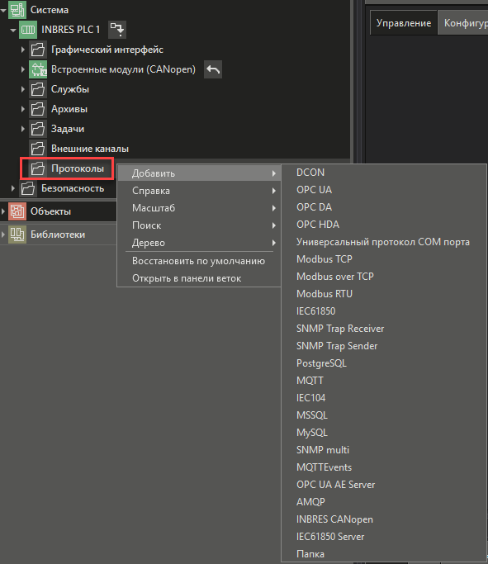This screenshot has height=564, width=488.
Task: Click the Система root node icon
Action: pyautogui.click(x=17, y=10)
